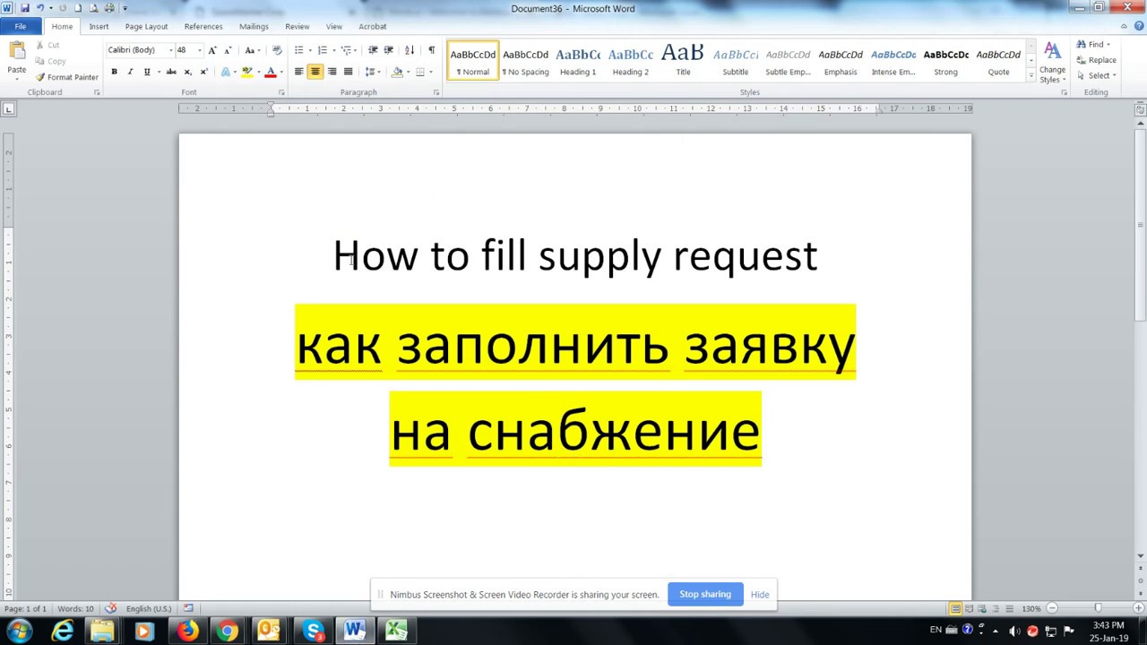Clear formatting with the eraser icon
The height and width of the screenshot is (645, 1147).
tap(276, 50)
